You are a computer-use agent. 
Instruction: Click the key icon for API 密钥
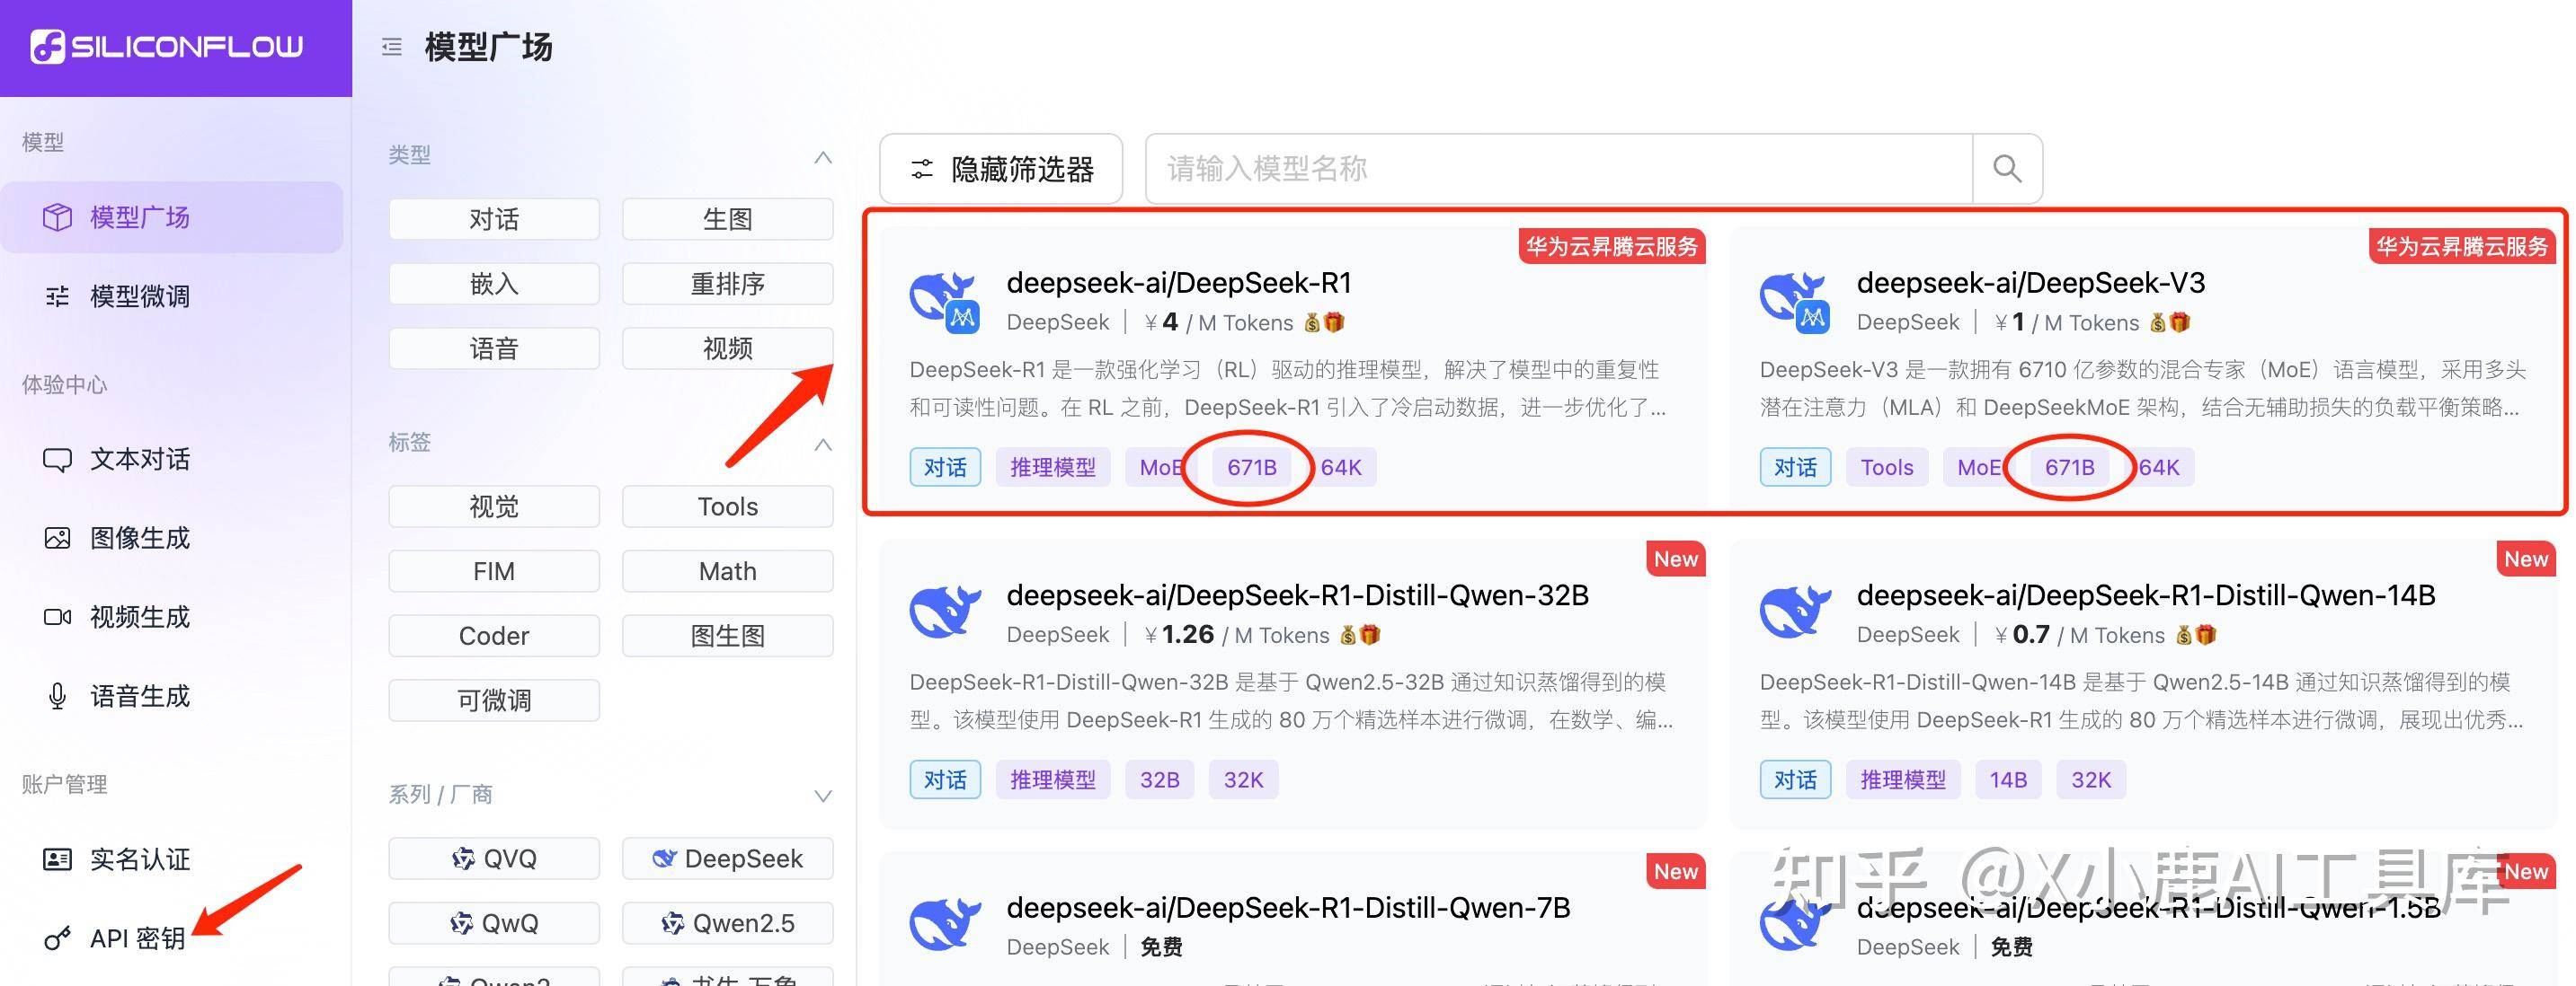[x=57, y=938]
